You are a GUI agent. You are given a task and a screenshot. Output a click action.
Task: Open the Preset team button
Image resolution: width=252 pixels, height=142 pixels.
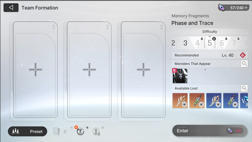pyautogui.click(x=27, y=131)
